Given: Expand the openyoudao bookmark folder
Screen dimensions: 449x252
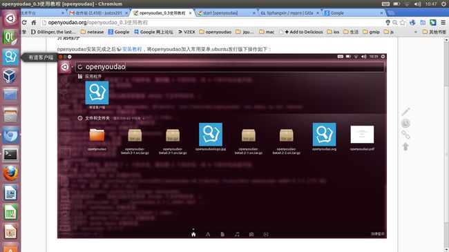Looking at the screenshot, I should (215, 32).
